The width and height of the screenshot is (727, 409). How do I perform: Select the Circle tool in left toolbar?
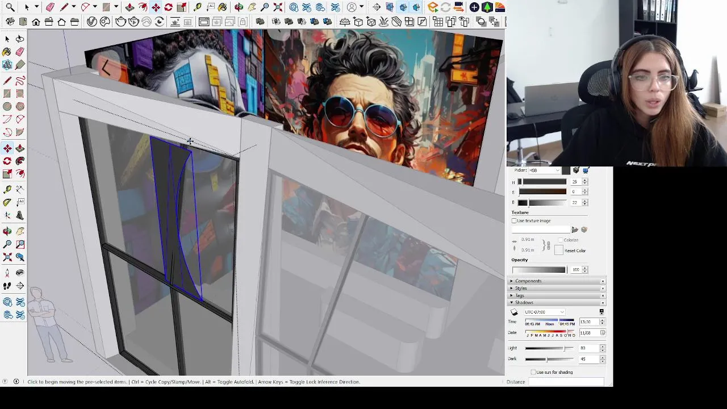7,106
